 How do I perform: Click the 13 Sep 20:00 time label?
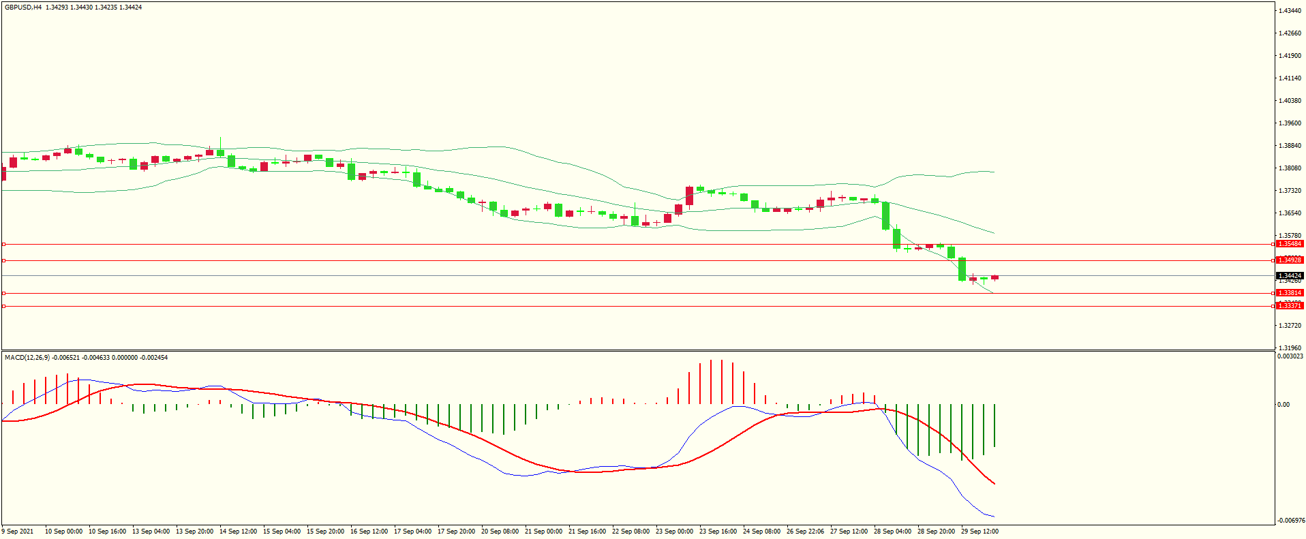coord(194,532)
